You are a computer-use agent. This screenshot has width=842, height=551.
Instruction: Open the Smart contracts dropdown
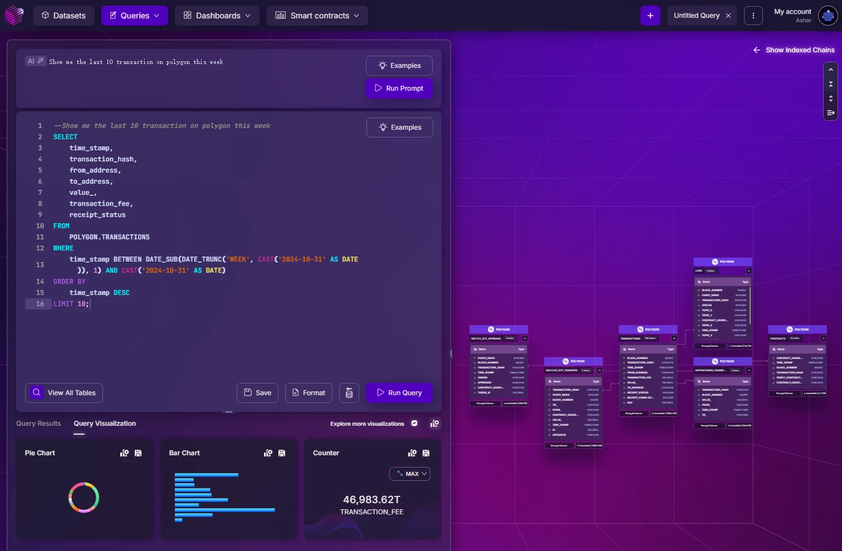[317, 16]
